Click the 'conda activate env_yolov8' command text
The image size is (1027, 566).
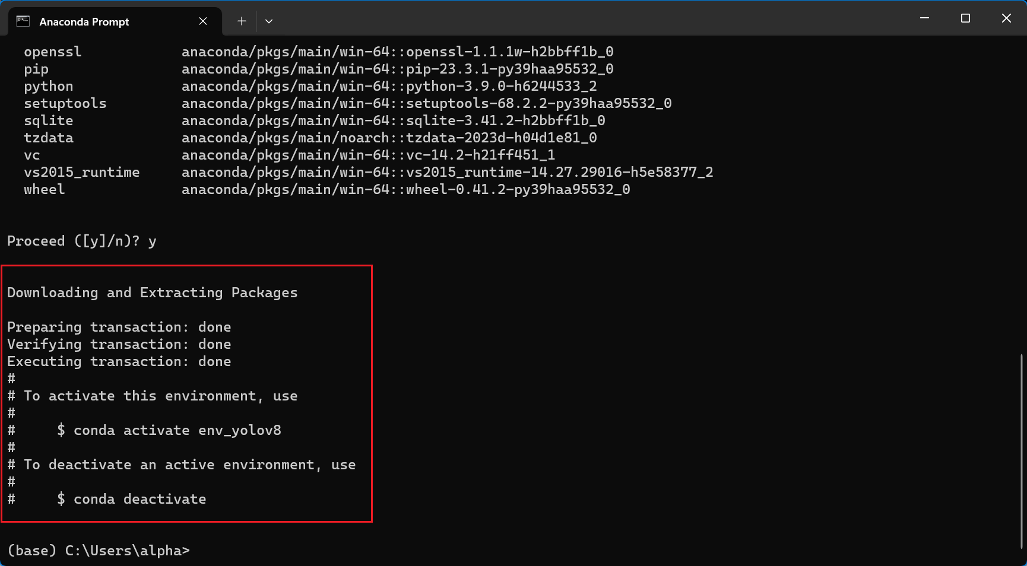point(177,430)
